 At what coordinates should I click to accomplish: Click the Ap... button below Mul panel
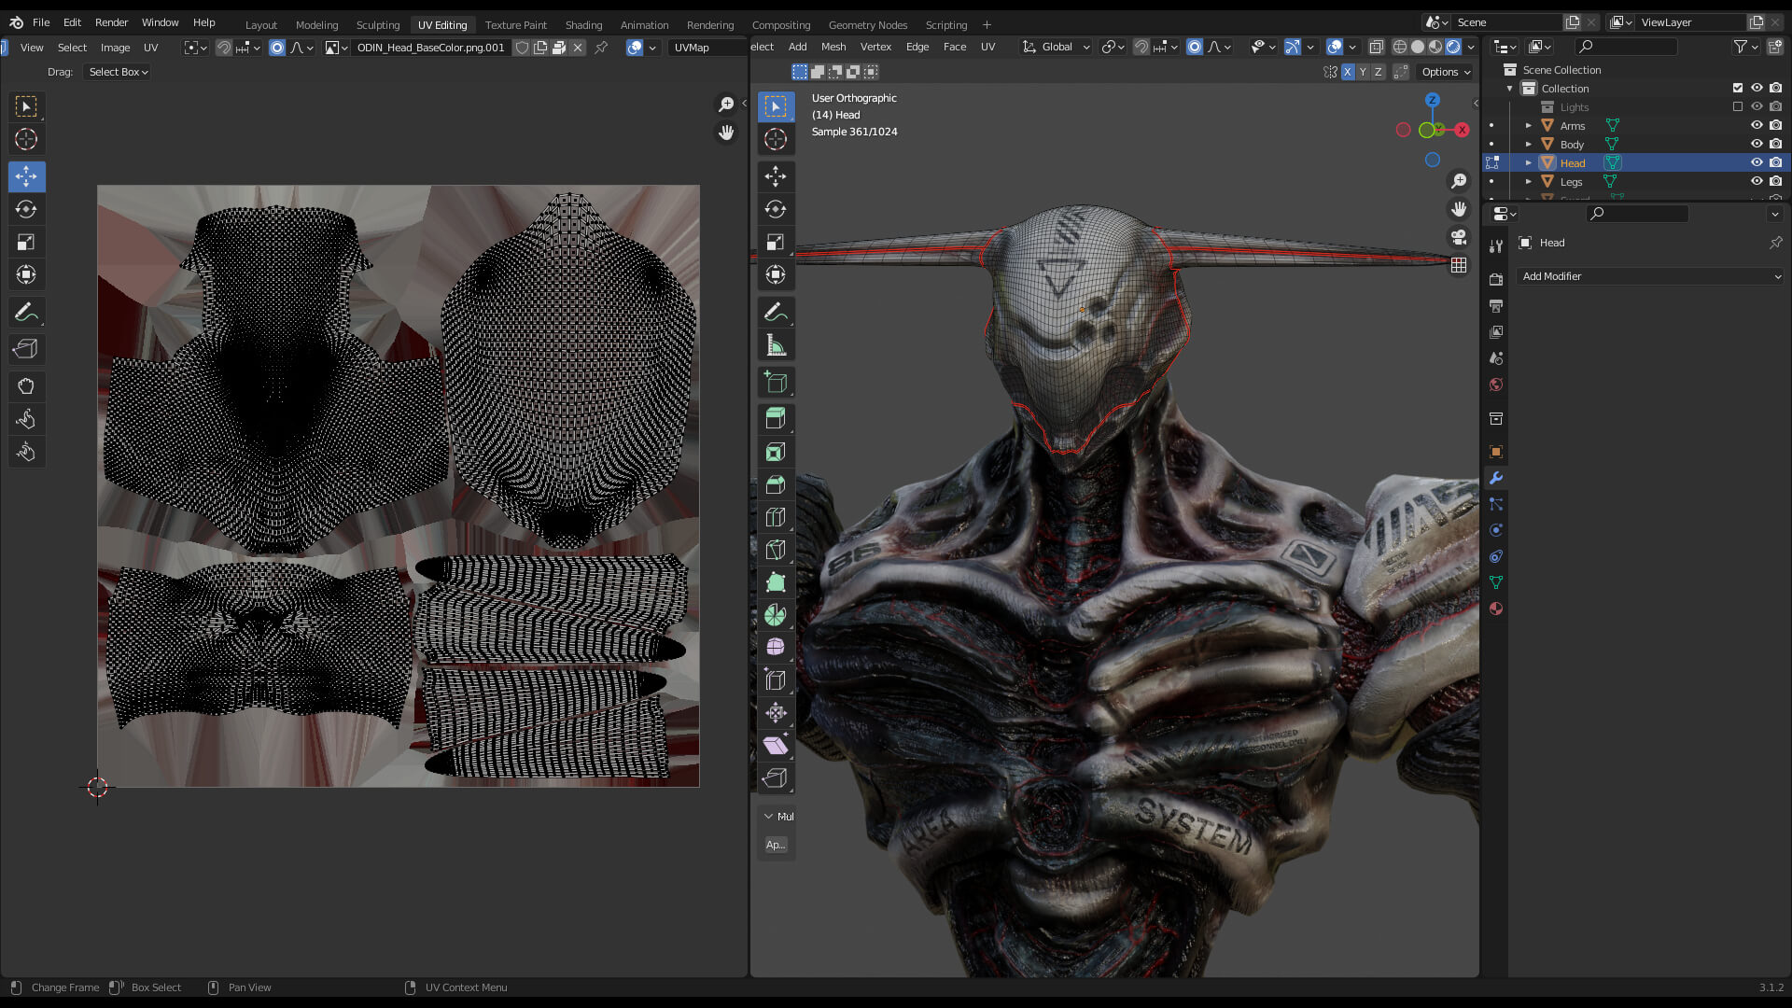pos(776,845)
